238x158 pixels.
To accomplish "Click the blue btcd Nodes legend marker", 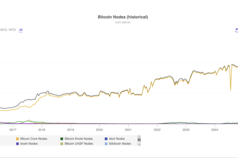I will tap(106, 139).
